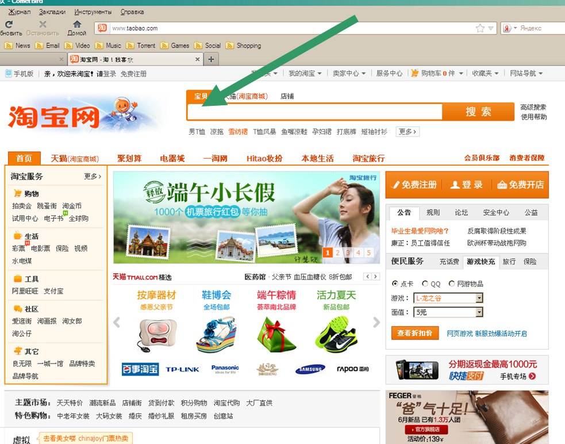
Task: Expand the 收藏夹 favorites menu
Action: (x=485, y=73)
